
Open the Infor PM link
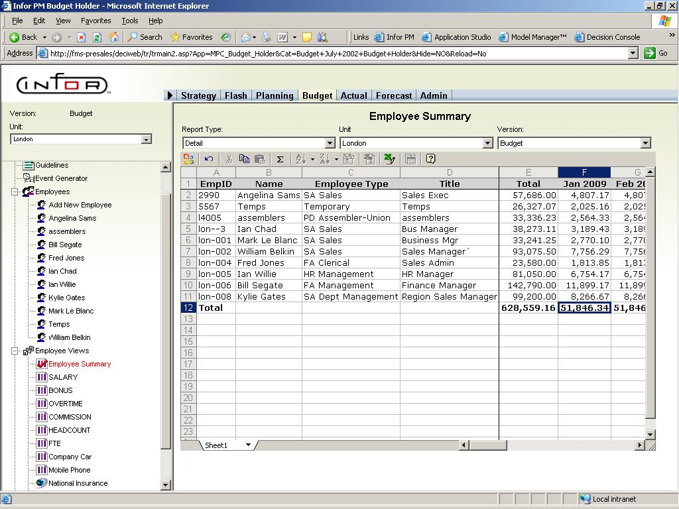tap(395, 37)
